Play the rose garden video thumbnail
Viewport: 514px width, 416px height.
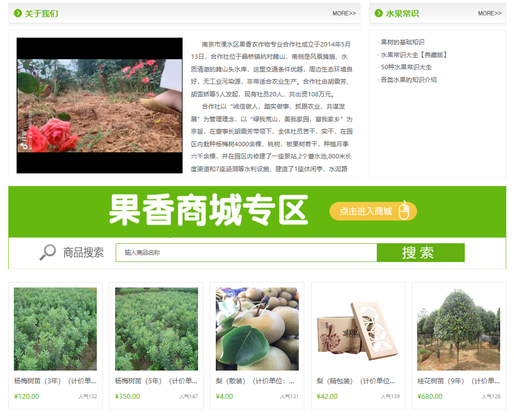click(100, 105)
